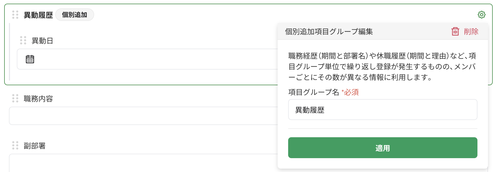Select the 項目グループ名 field label
The height and width of the screenshot is (172, 499).
(312, 92)
